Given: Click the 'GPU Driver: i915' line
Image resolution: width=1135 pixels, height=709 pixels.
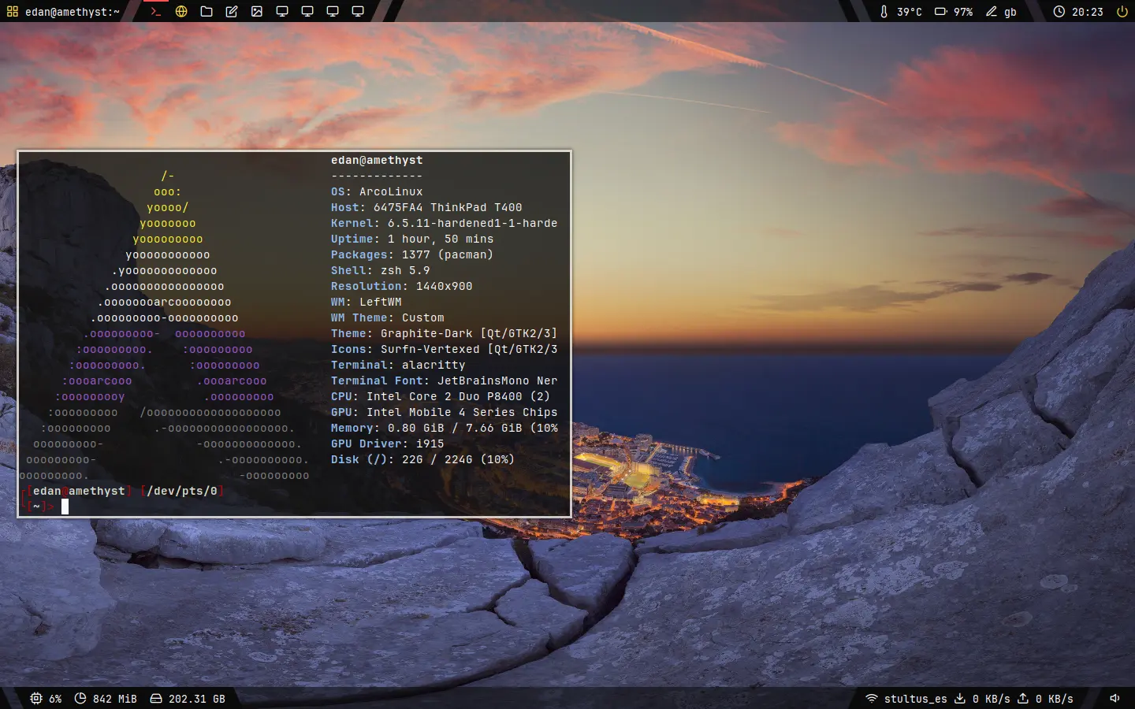Looking at the screenshot, I should [x=388, y=444].
